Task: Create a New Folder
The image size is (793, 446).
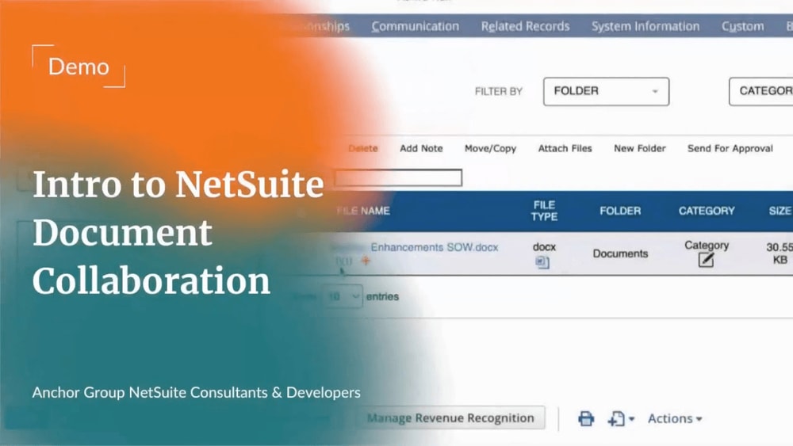Action: pos(640,148)
